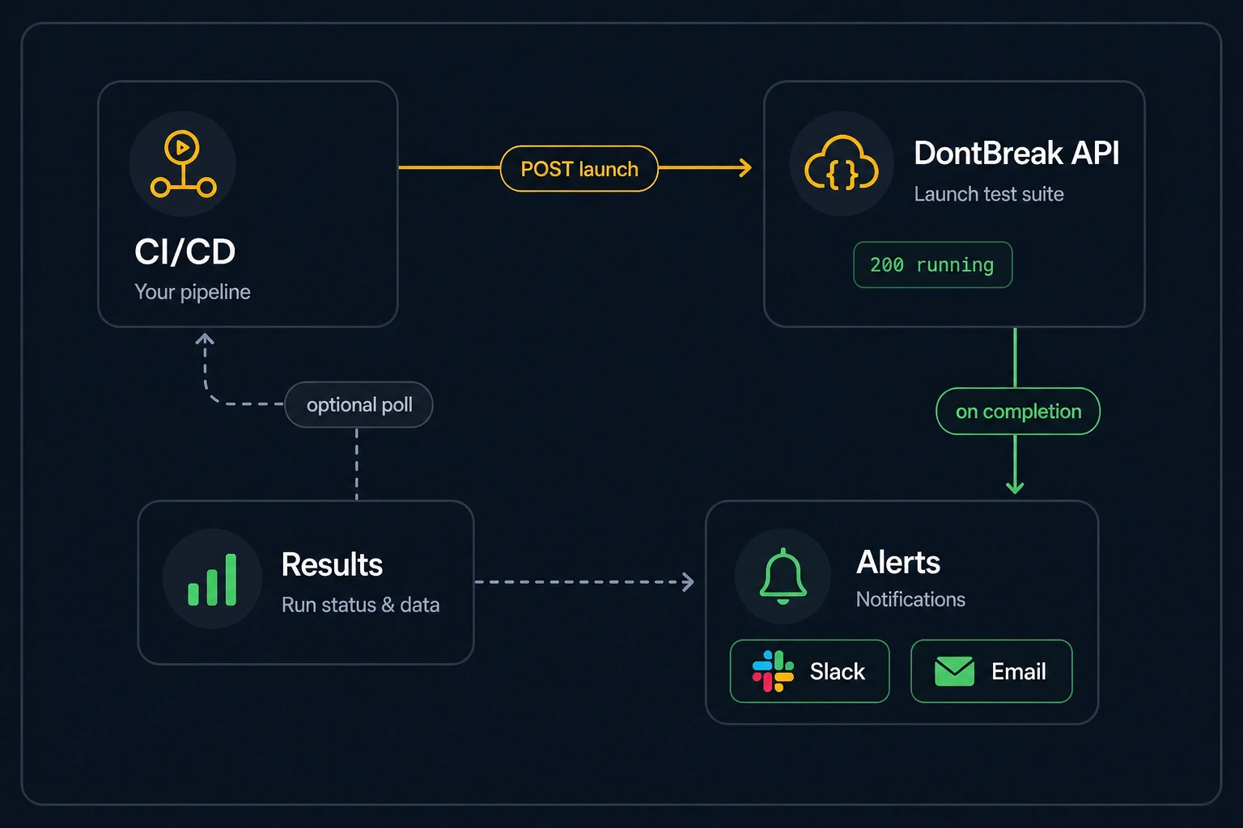The height and width of the screenshot is (828, 1243).
Task: Click the DontBreak API title
Action: coord(1016,153)
